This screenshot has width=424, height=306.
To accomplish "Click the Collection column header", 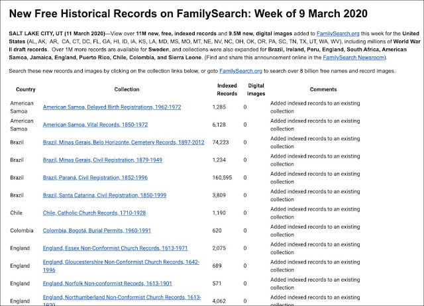I will pyautogui.click(x=127, y=89).
